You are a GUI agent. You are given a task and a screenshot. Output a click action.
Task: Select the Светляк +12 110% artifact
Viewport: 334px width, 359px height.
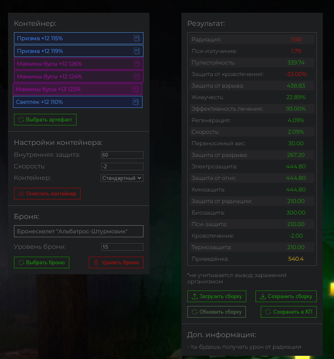click(x=78, y=102)
